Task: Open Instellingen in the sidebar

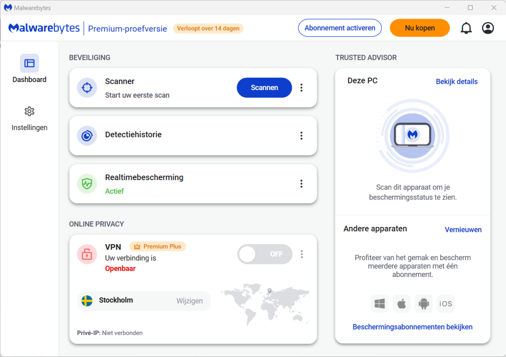Action: click(x=30, y=118)
